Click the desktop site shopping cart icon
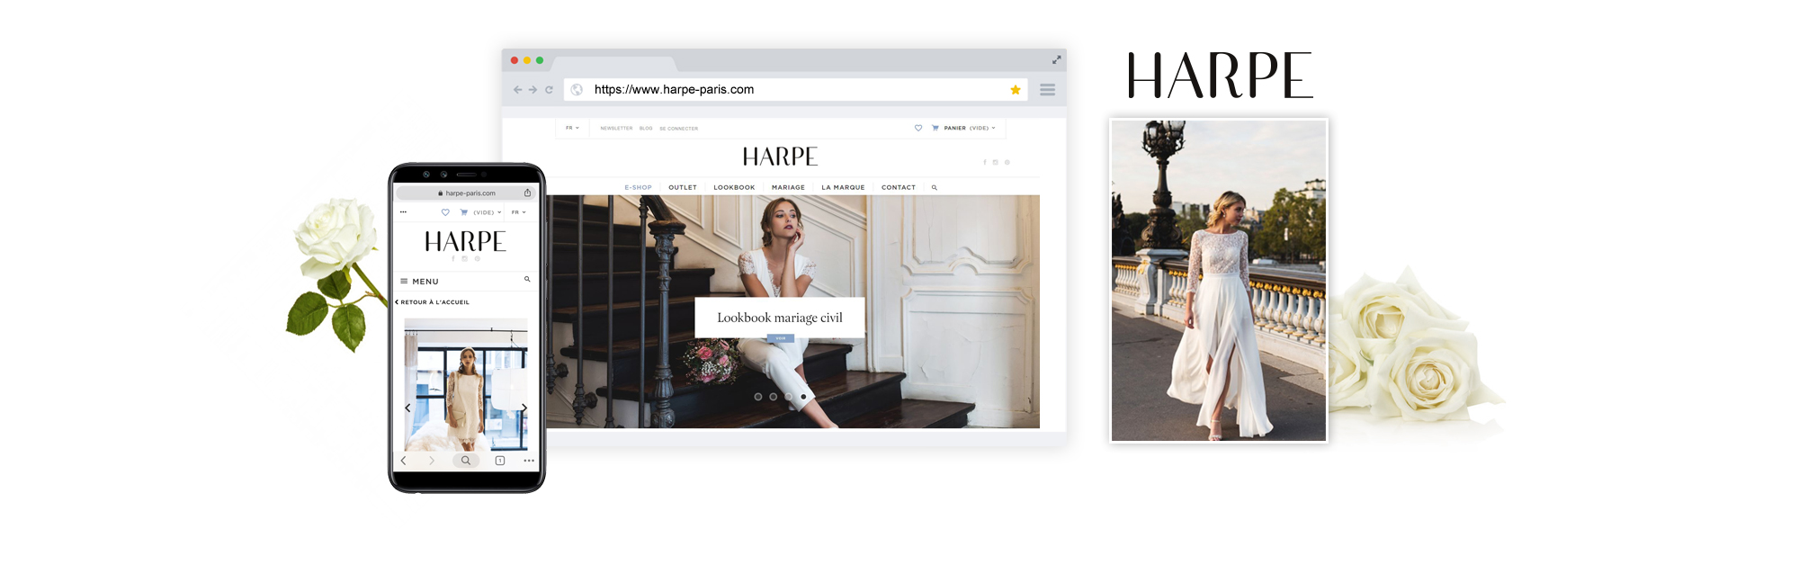1799x583 pixels. click(x=935, y=128)
